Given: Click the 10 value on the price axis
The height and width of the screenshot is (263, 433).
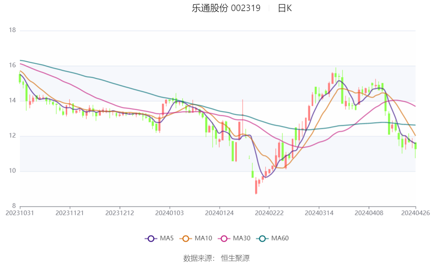Looking at the screenshot, I should tap(12, 171).
